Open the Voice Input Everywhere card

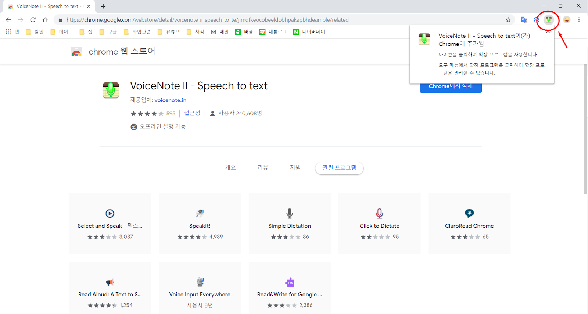click(x=200, y=288)
